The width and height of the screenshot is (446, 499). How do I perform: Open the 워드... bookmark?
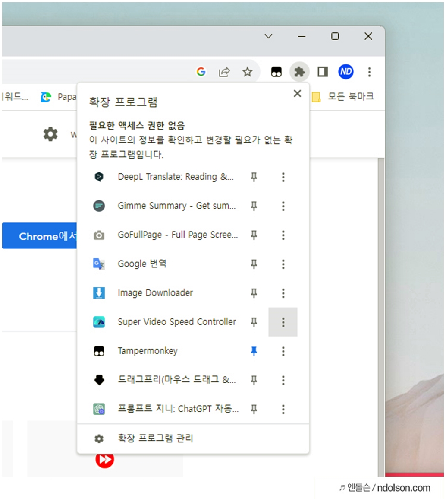15,97
